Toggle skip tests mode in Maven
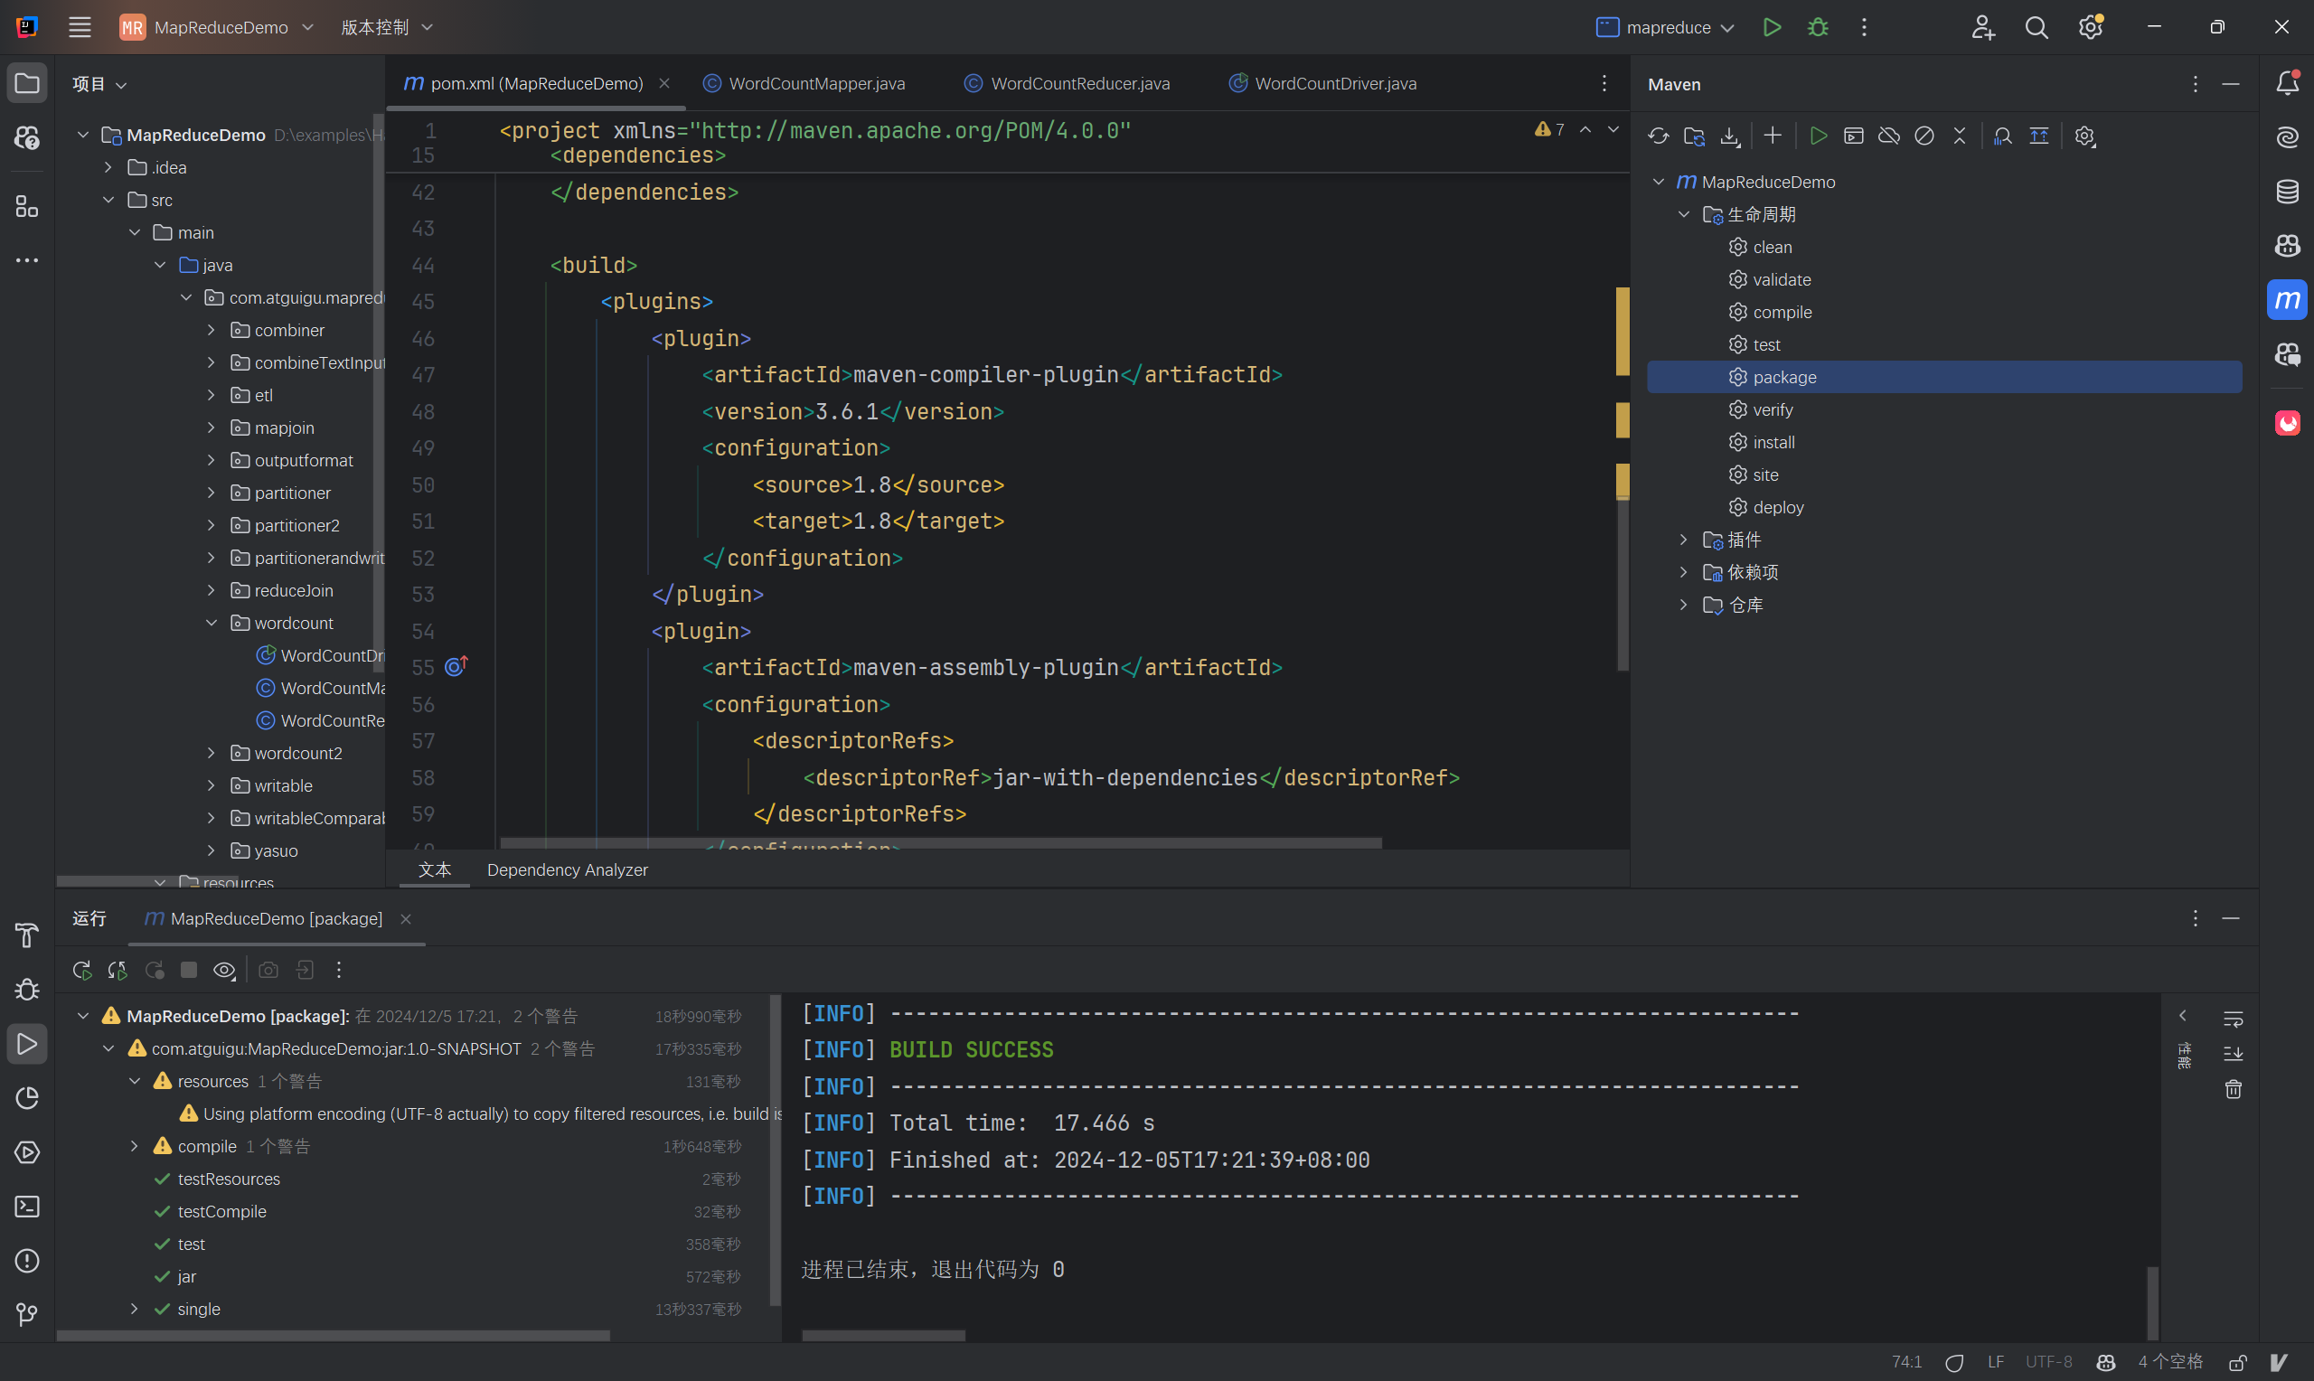2314x1381 pixels. [1924, 136]
